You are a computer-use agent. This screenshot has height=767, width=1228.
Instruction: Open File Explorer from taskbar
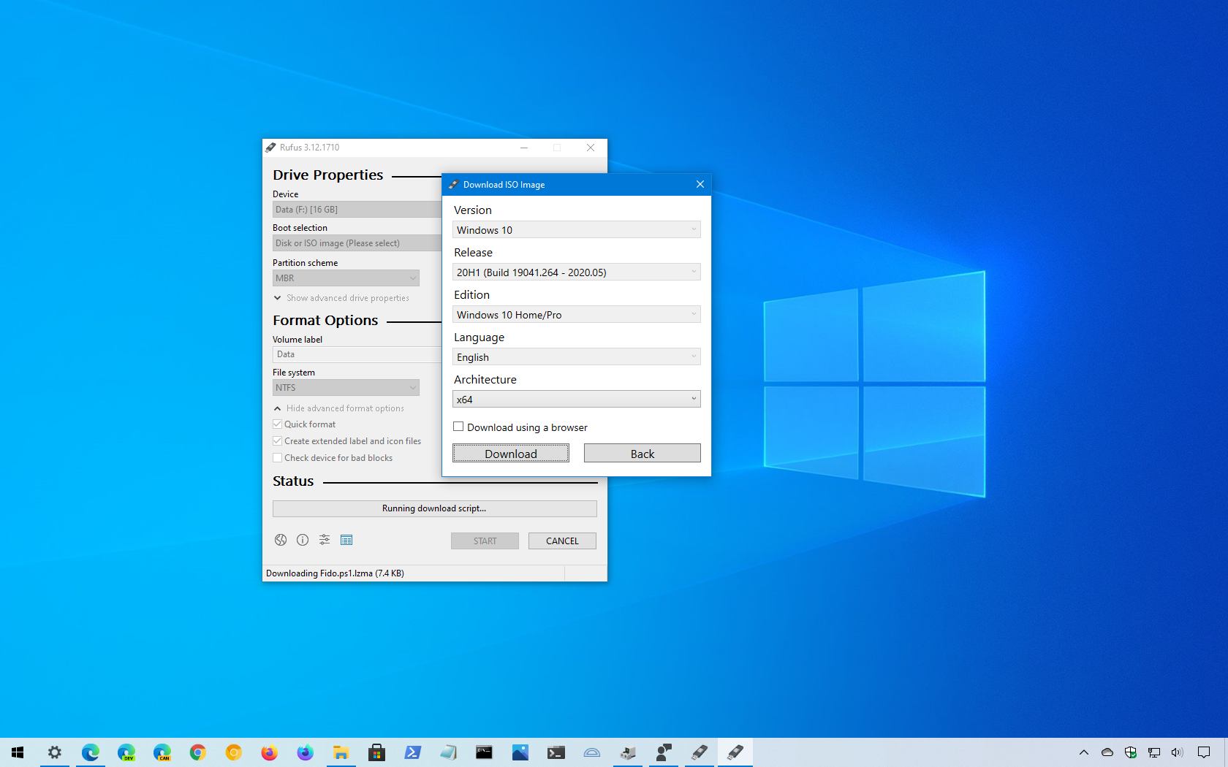tap(341, 752)
